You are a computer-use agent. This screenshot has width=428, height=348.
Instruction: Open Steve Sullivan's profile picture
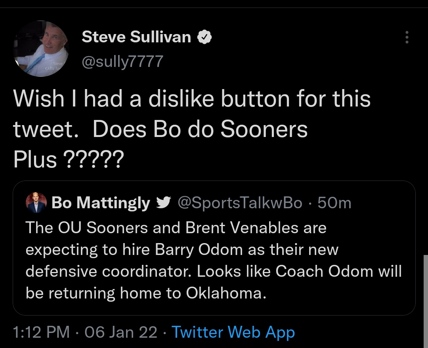click(x=41, y=48)
